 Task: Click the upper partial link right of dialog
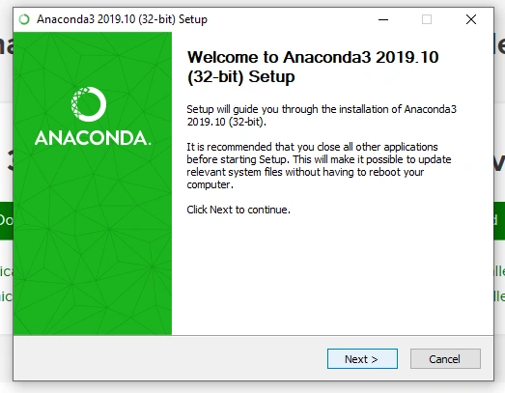499,271
